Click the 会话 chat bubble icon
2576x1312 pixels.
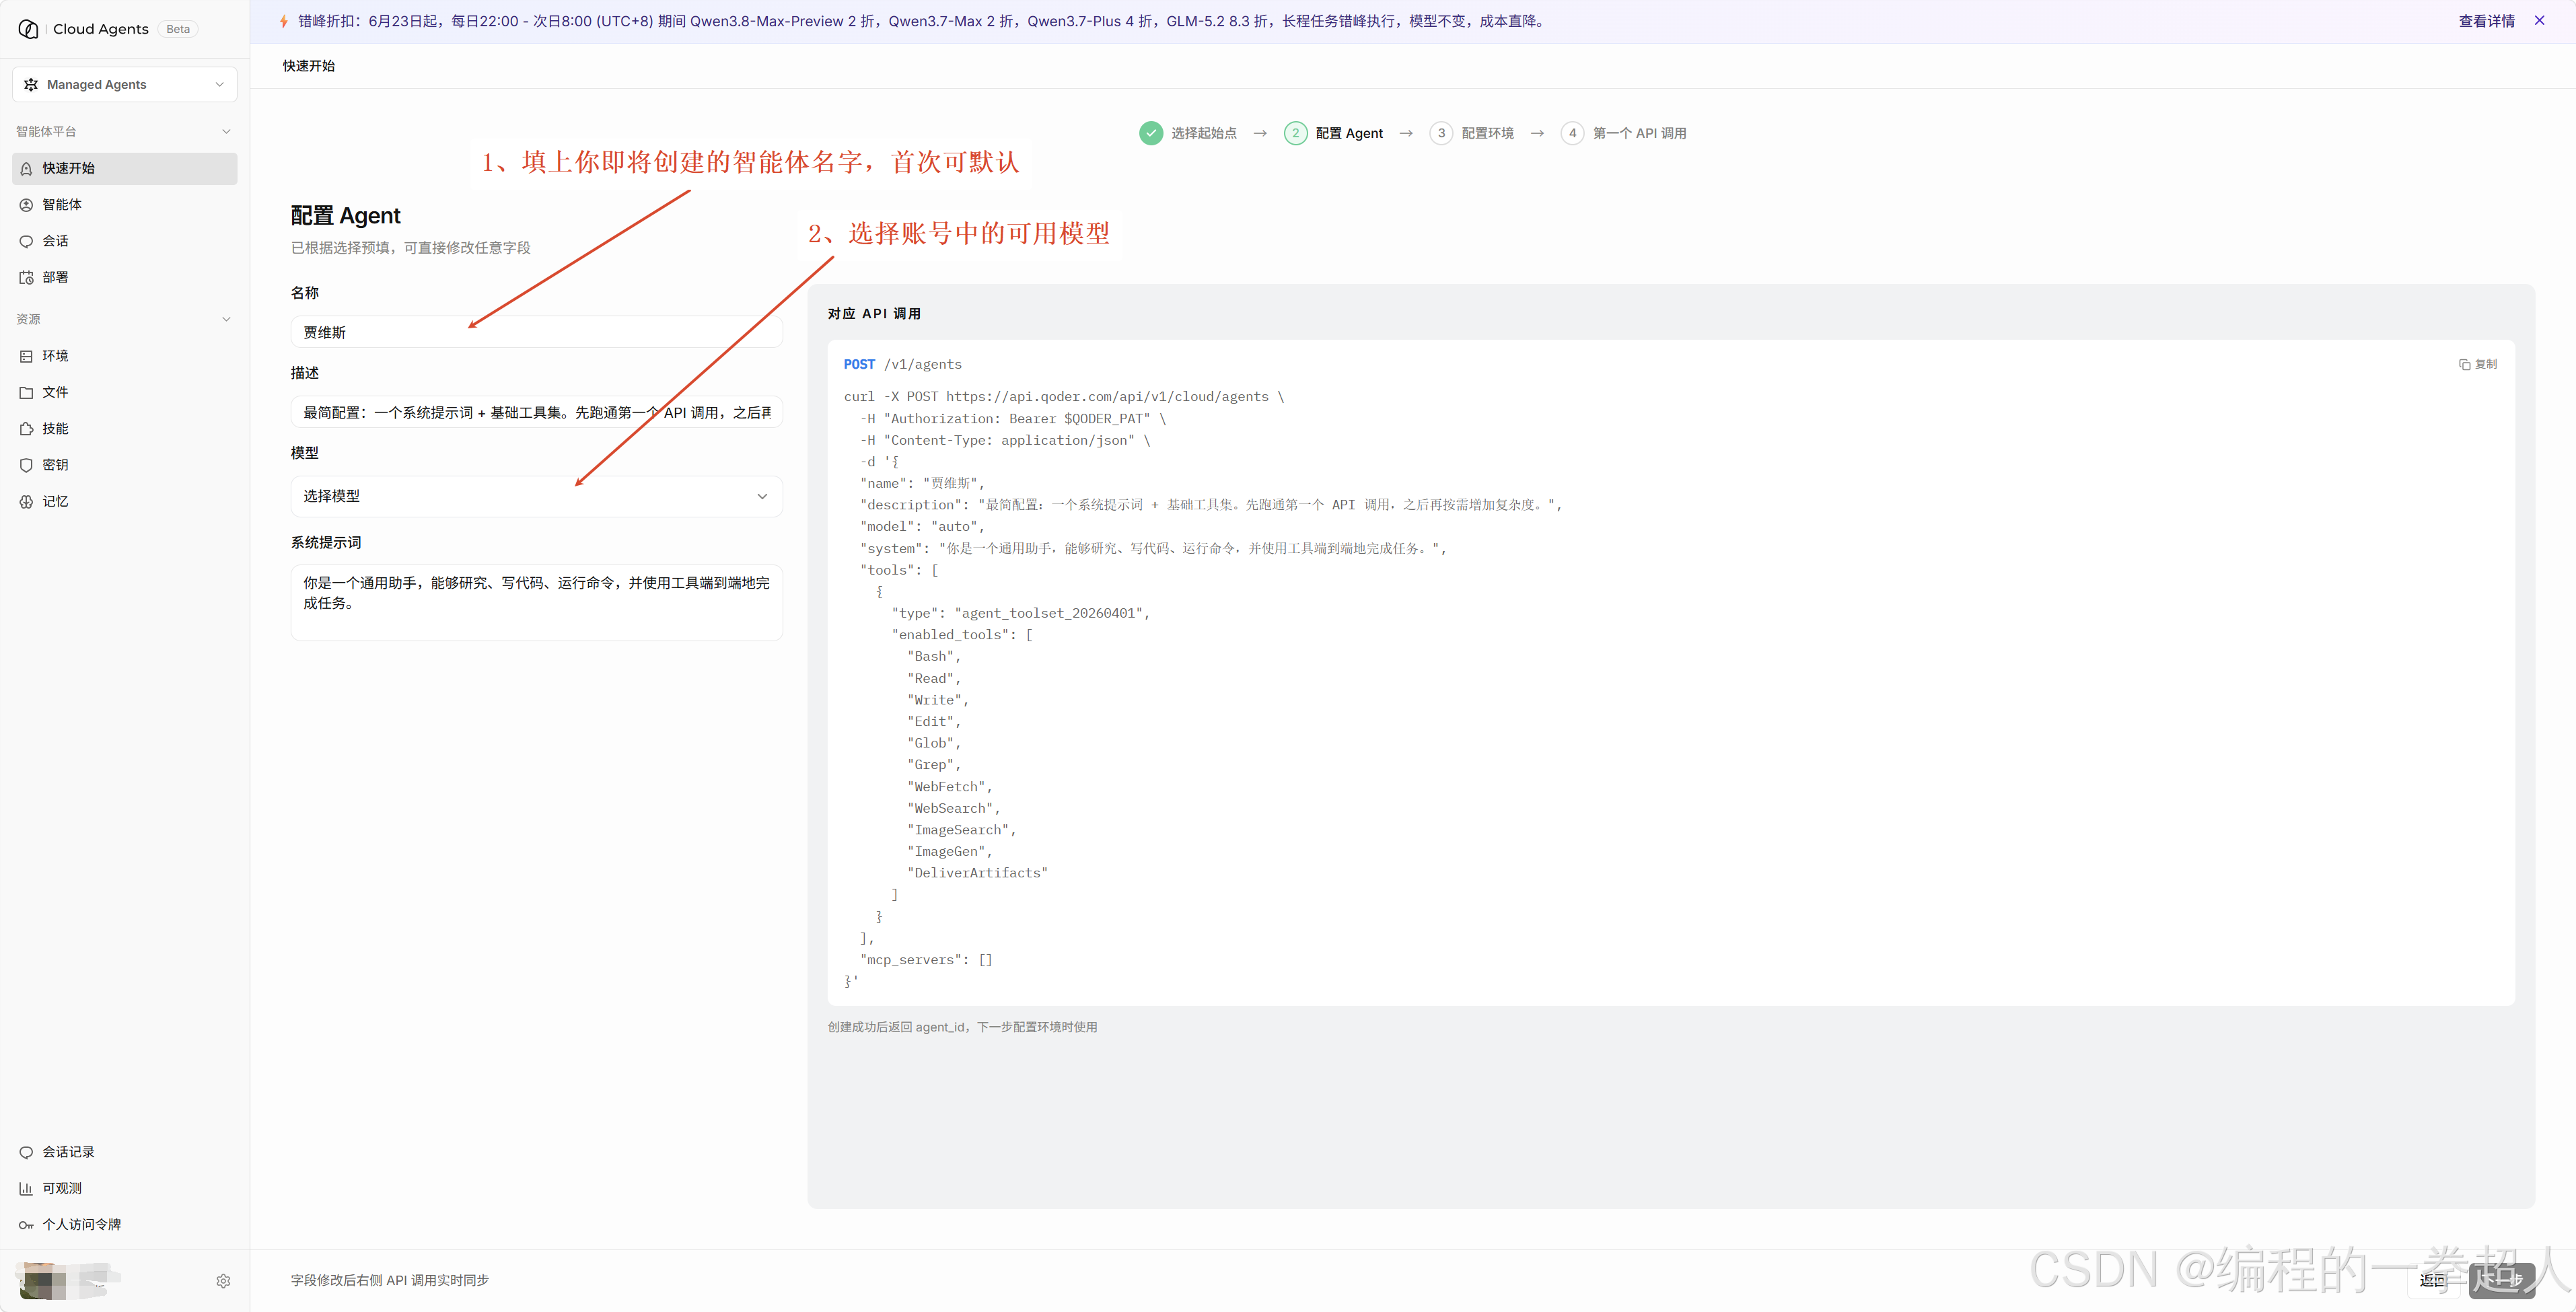coord(27,241)
